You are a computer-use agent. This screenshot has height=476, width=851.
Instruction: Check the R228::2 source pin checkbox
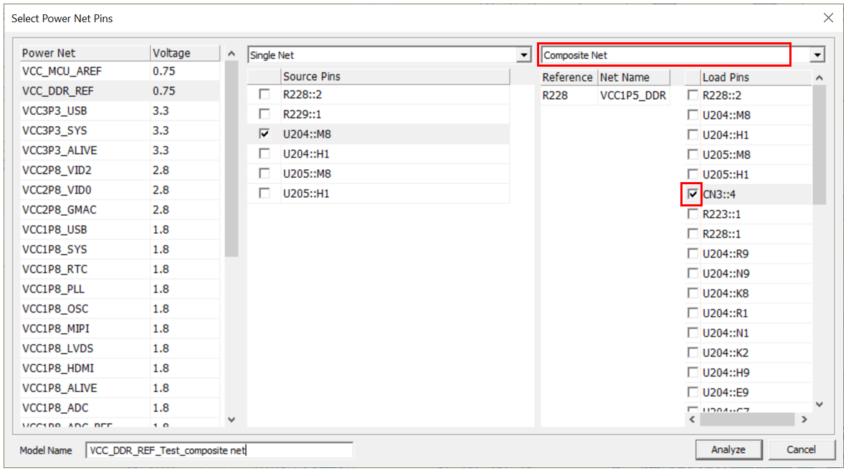coord(265,95)
